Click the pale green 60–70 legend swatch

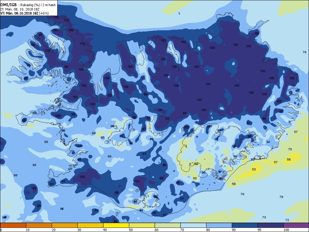point(168,225)
